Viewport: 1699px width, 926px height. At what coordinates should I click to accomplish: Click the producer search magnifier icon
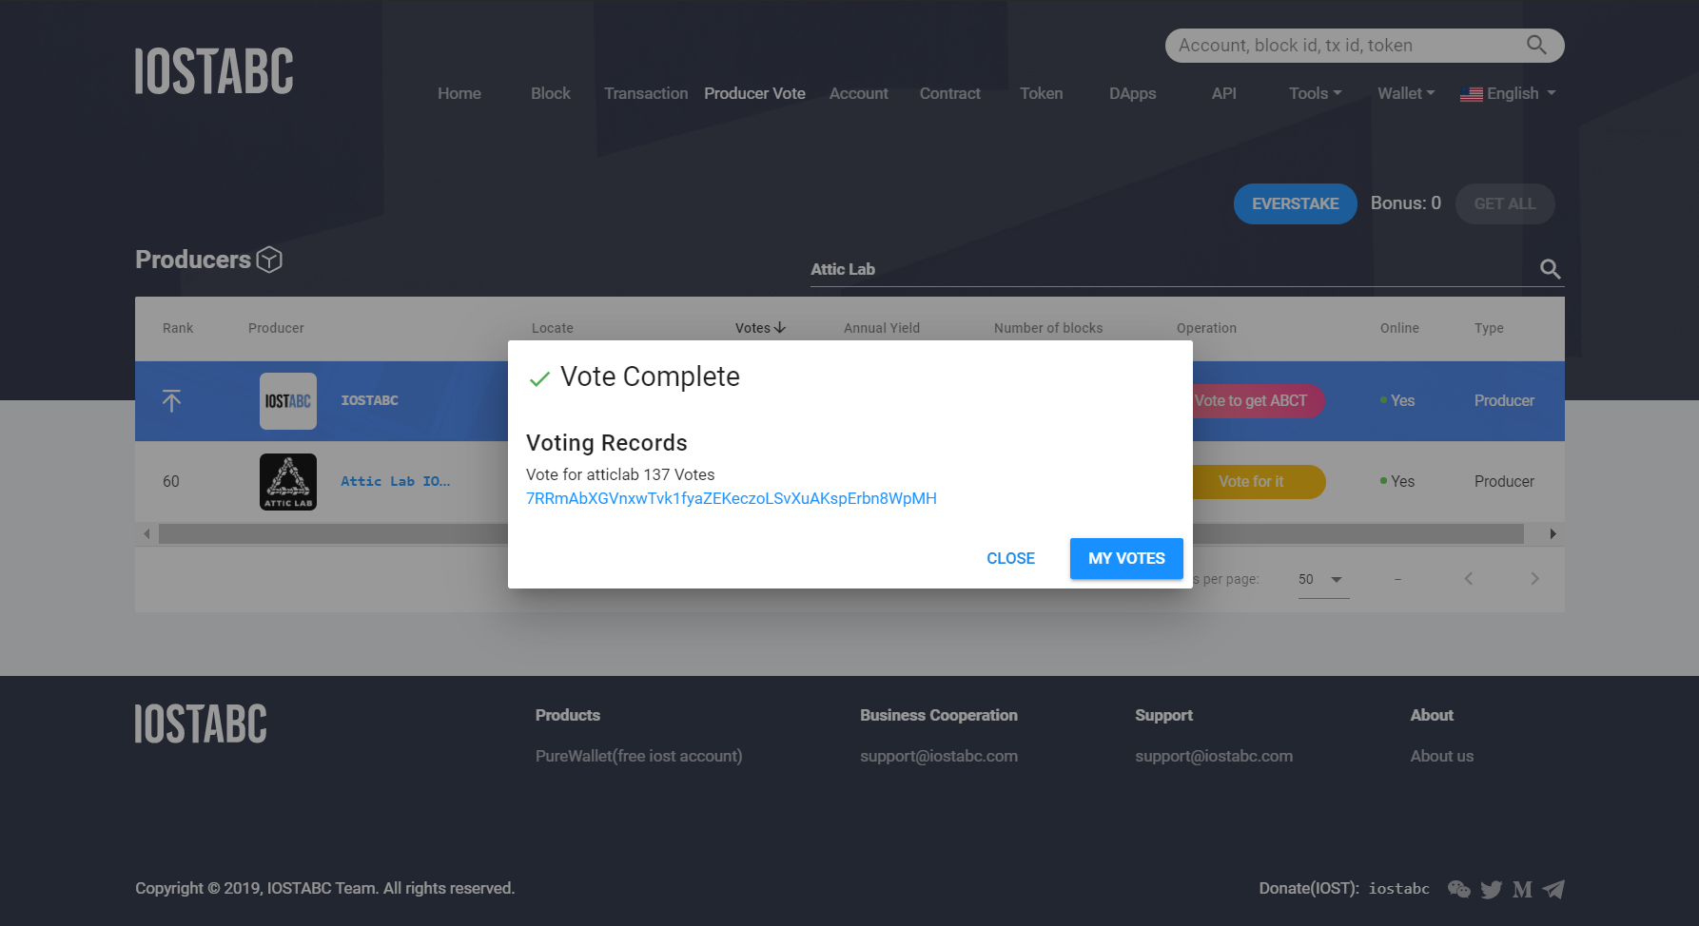[1550, 269]
